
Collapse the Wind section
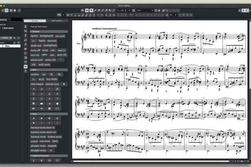point(49,70)
